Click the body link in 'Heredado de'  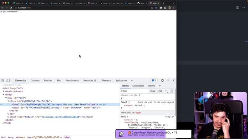click(x=138, y=113)
